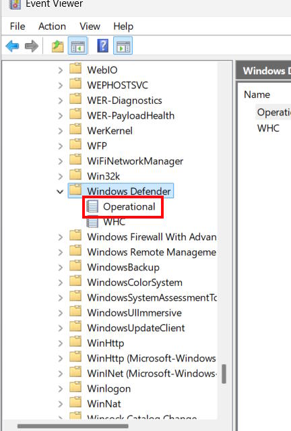291x431 pixels.
Task: Click the Winlogon folder icon
Action: click(x=75, y=388)
